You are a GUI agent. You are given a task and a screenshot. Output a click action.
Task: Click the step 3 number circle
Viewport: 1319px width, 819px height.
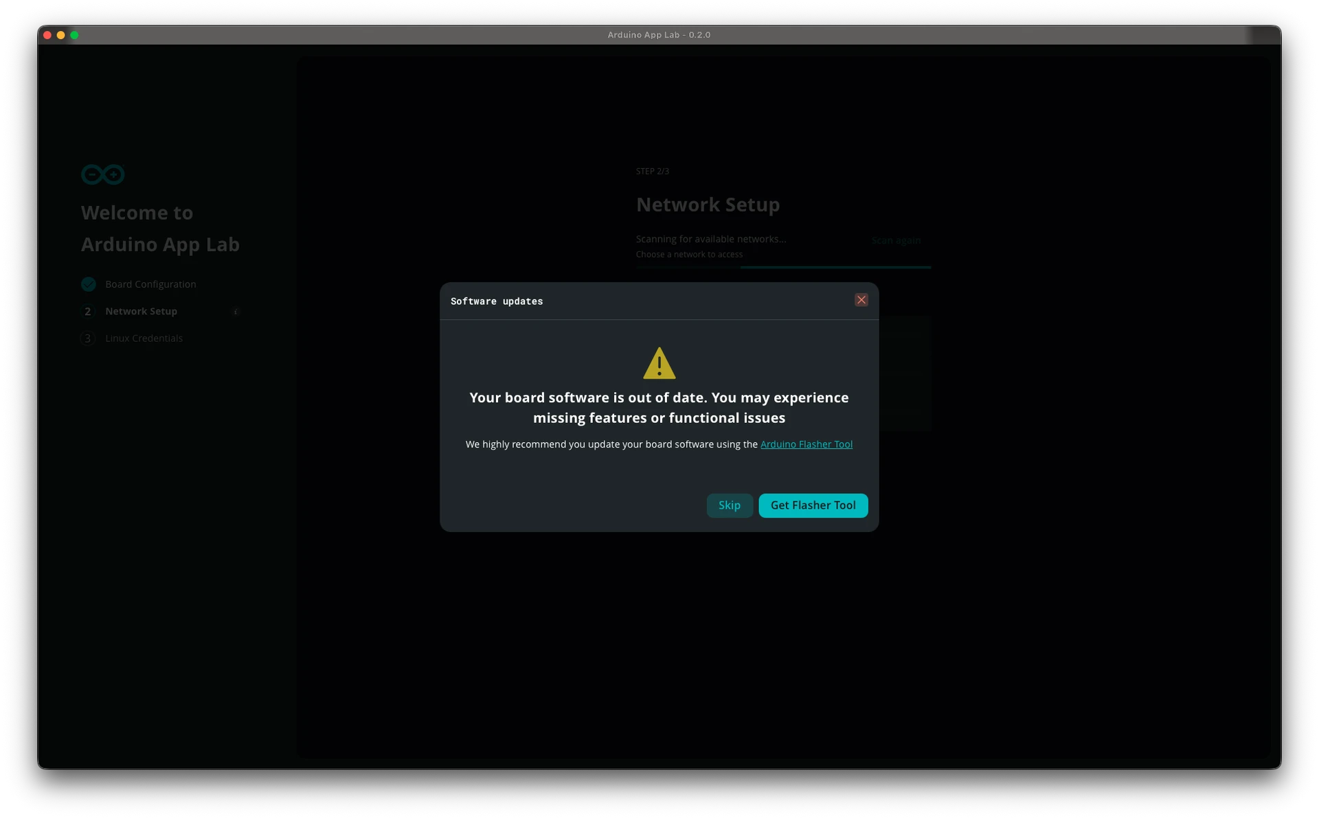click(87, 338)
